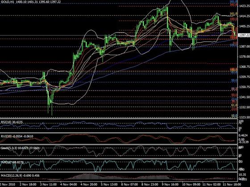Click the 1387.00 price axis label

tap(245, 46)
